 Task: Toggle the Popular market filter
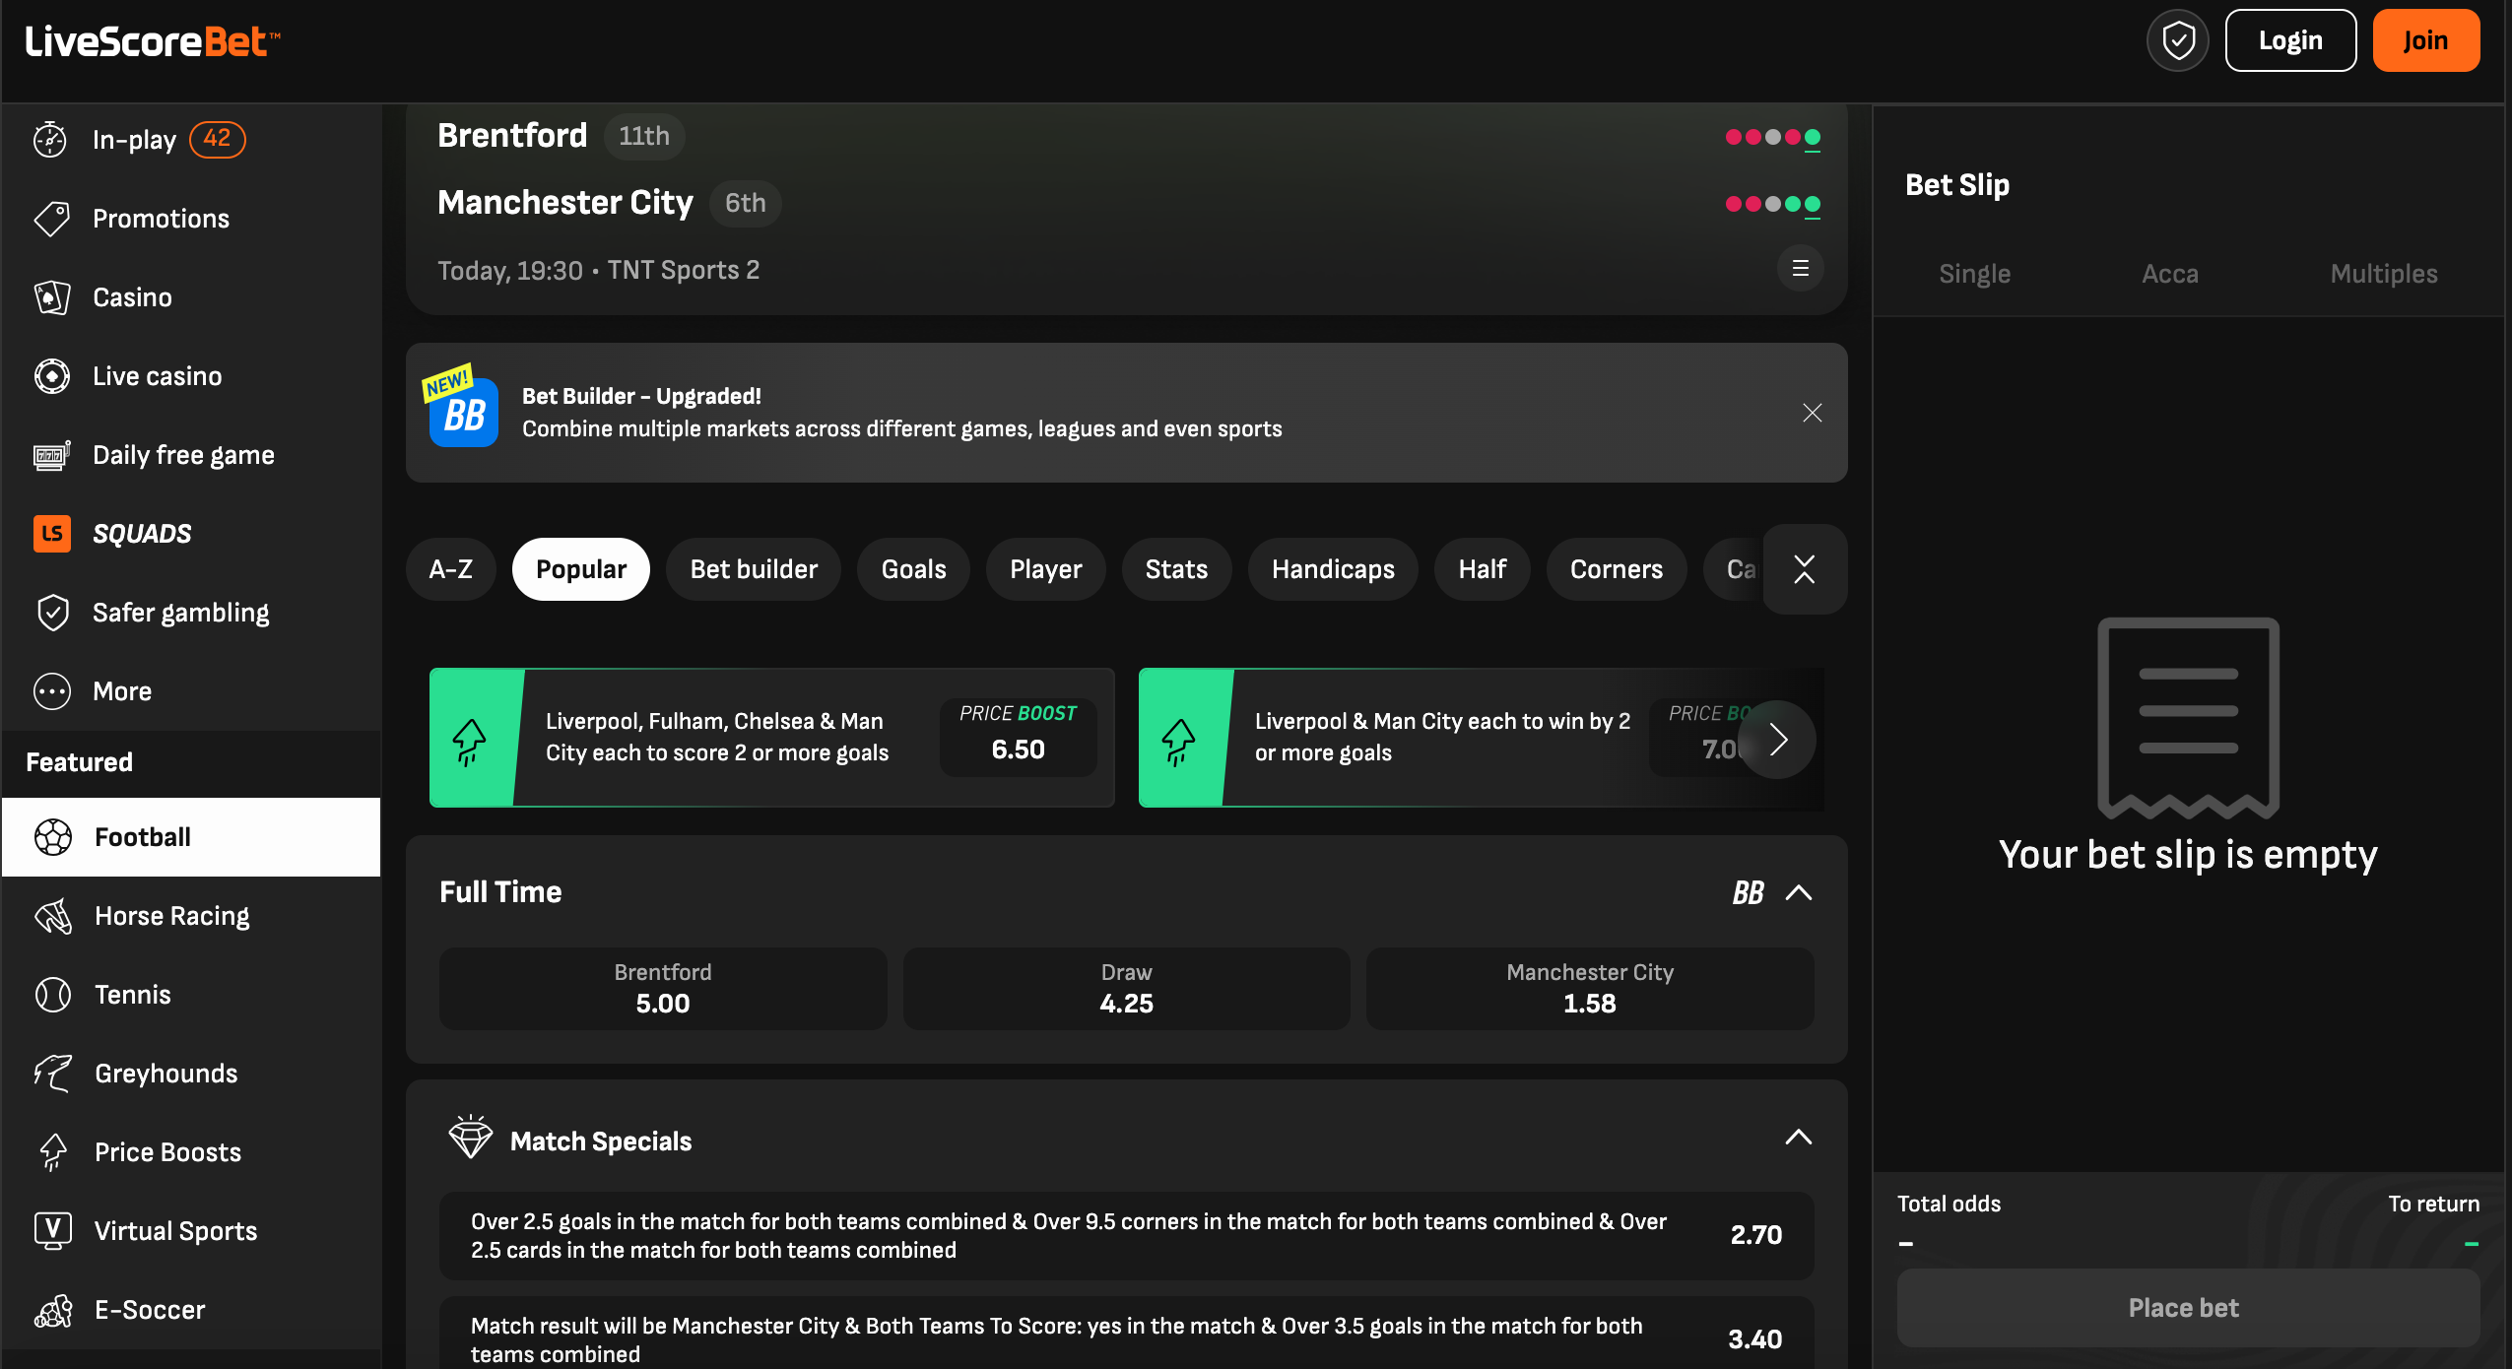pos(580,568)
